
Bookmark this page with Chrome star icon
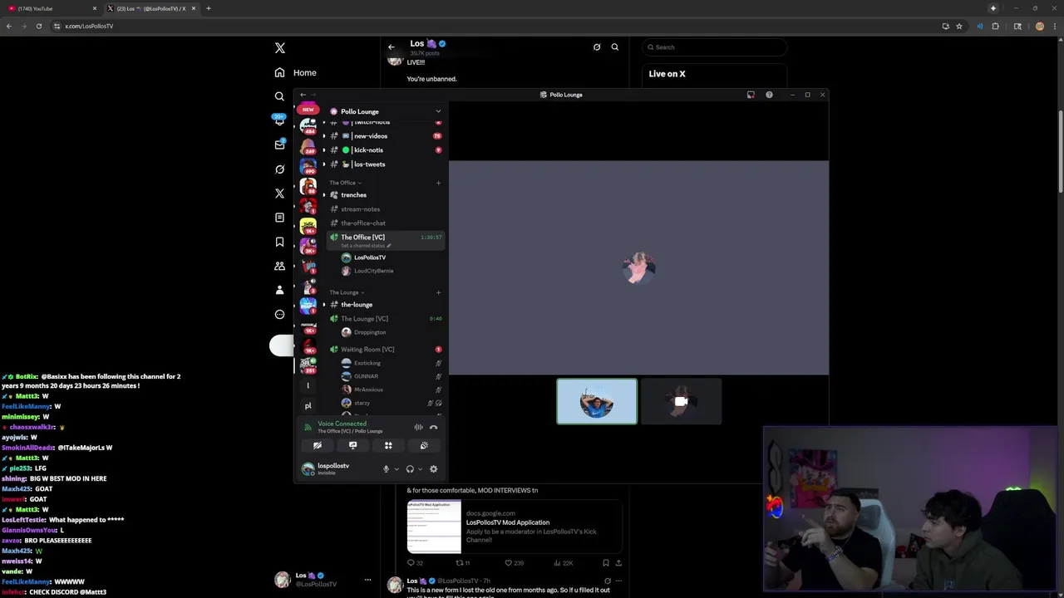pyautogui.click(x=959, y=26)
